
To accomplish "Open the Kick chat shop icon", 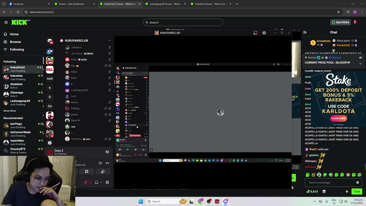I will [324, 192].
